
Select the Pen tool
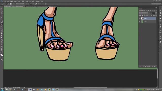[x=2, y=40]
